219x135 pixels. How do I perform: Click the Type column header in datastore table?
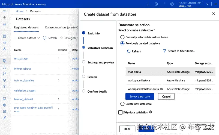point(170,63)
